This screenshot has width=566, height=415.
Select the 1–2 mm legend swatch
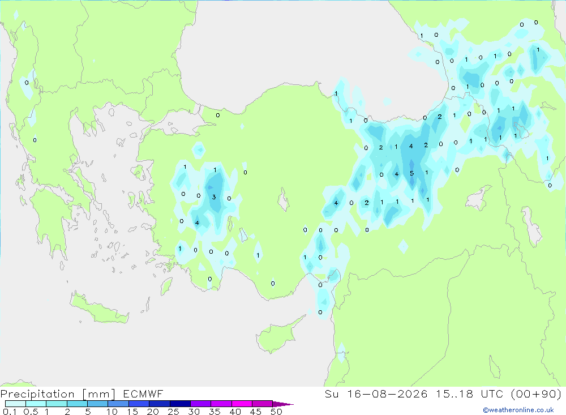(x=56, y=404)
